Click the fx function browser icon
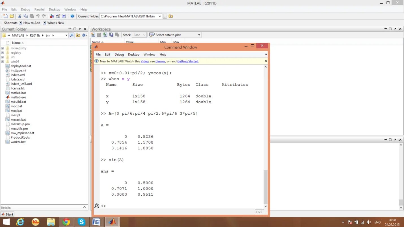Image resolution: width=404 pixels, height=227 pixels. tap(97, 206)
